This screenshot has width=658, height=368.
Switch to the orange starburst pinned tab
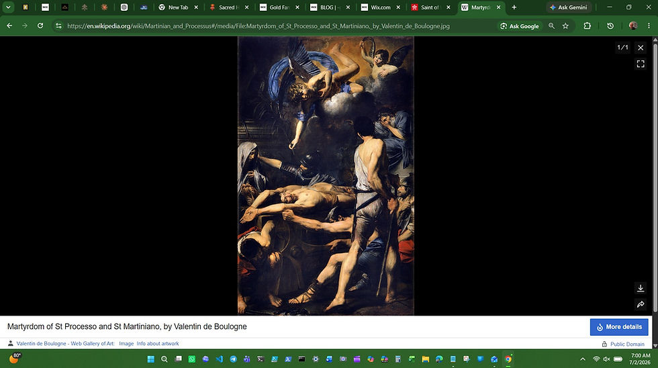coord(104,7)
